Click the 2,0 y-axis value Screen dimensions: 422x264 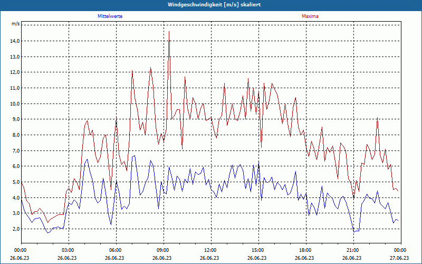[x=16, y=229]
